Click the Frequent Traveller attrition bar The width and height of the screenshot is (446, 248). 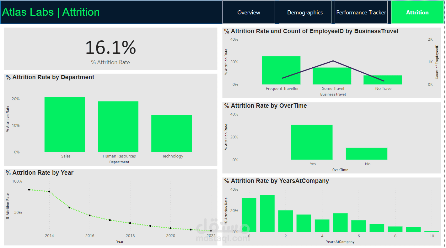[x=281, y=70]
